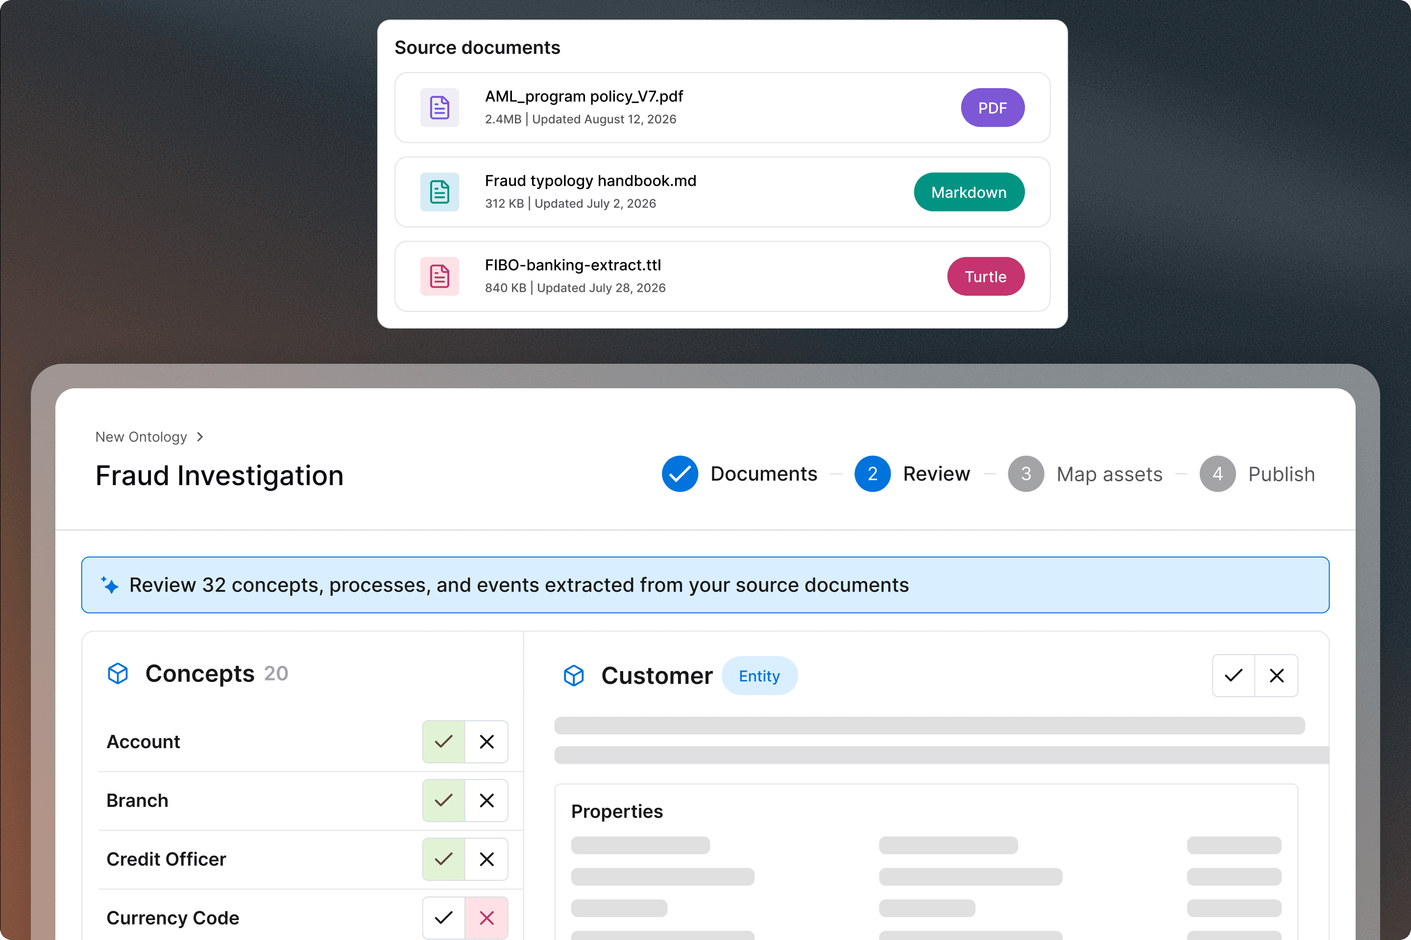The height and width of the screenshot is (940, 1411).
Task: Reject the Currency Code concept
Action: click(x=487, y=918)
